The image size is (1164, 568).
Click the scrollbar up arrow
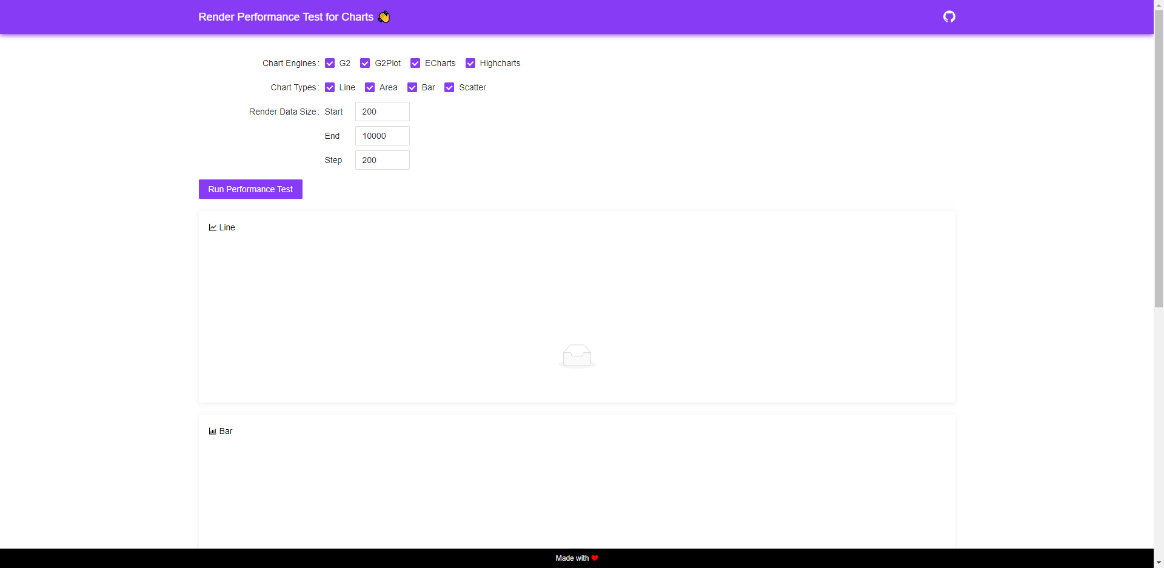(x=1159, y=5)
